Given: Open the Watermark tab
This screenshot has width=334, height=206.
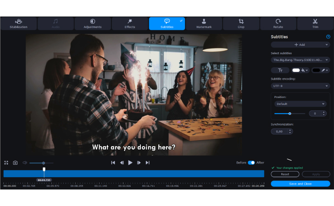Looking at the screenshot, I should pos(204,24).
